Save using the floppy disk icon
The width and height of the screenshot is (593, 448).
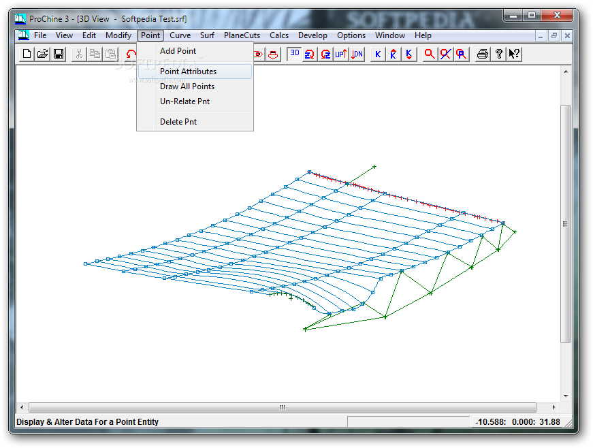(x=59, y=54)
